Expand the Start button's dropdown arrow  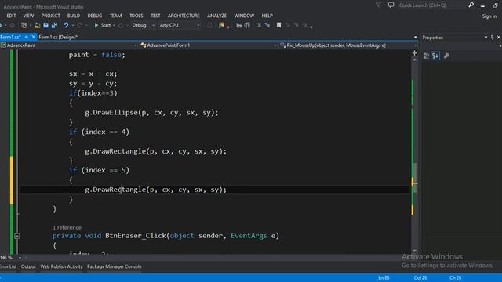(114, 25)
